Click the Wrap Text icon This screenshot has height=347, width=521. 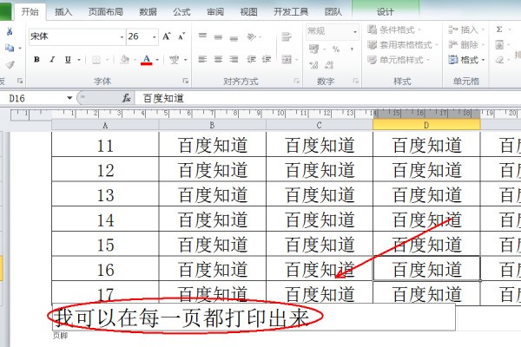287,36
